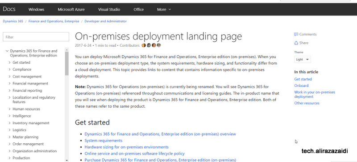Screen dimensions: 357x162
Task: Jump to Other resources section link
Action: click(307, 103)
